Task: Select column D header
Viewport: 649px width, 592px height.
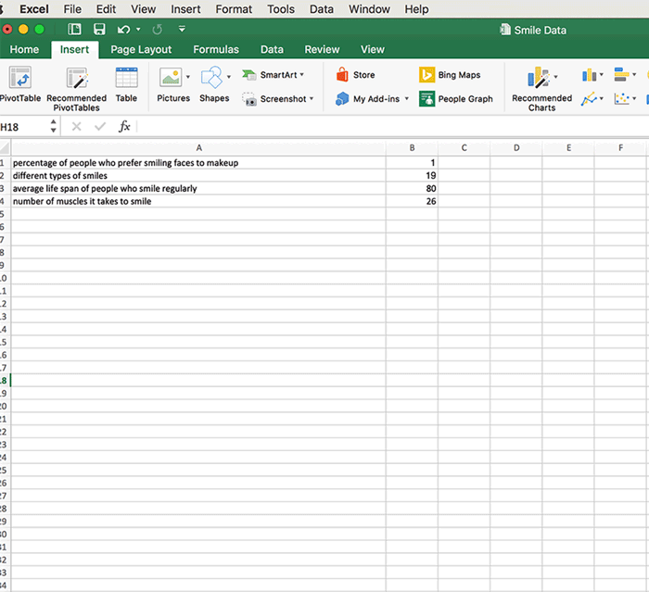Action: click(516, 147)
